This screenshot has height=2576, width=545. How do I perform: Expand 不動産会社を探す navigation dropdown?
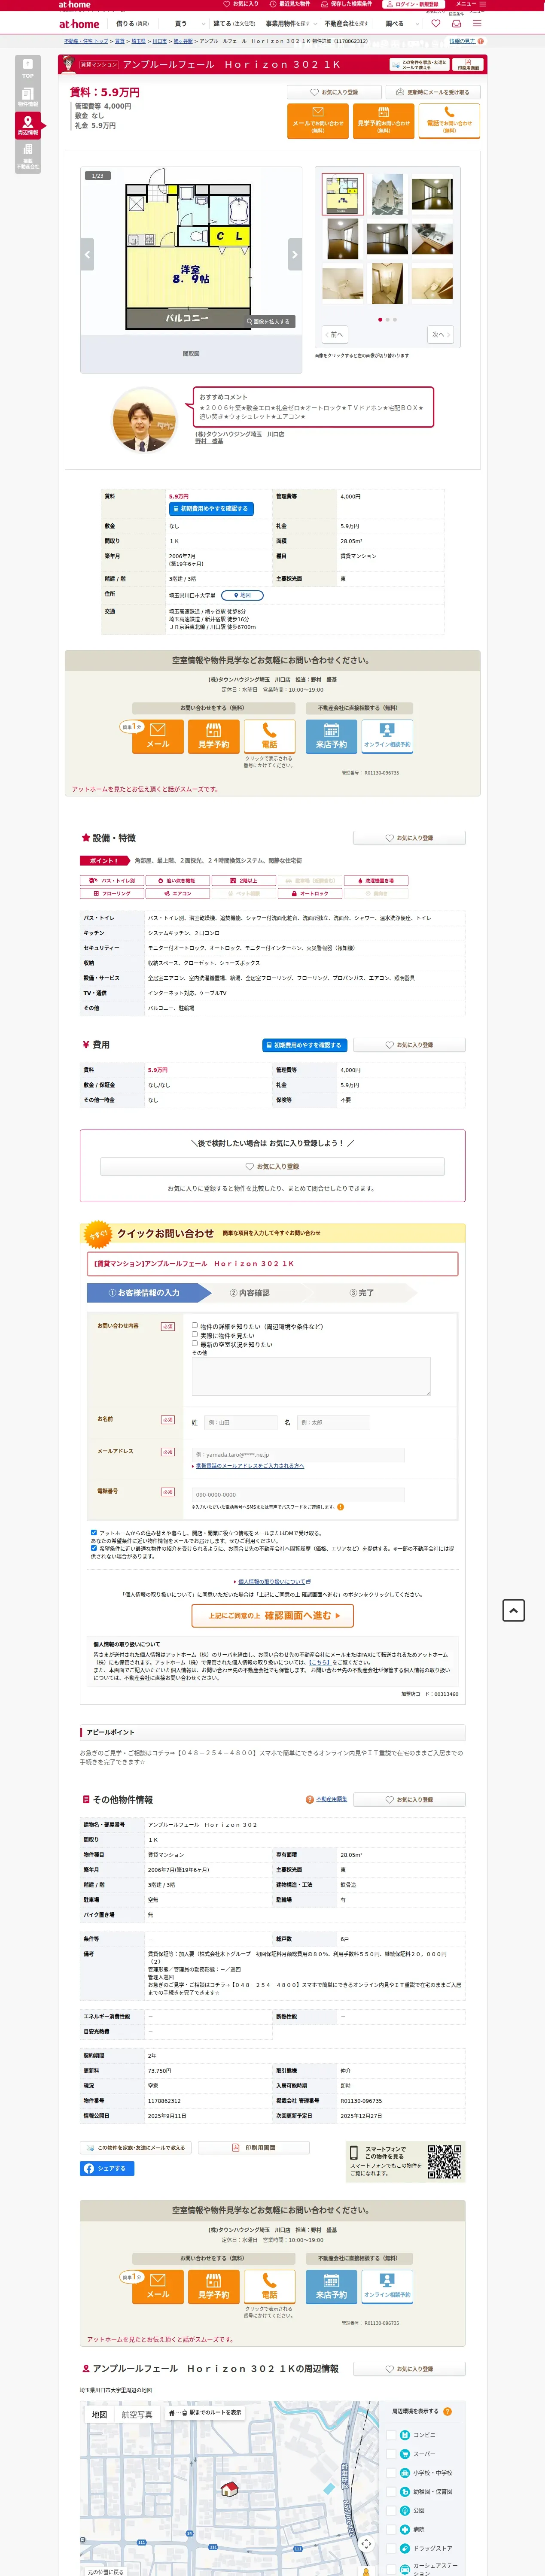tap(349, 24)
